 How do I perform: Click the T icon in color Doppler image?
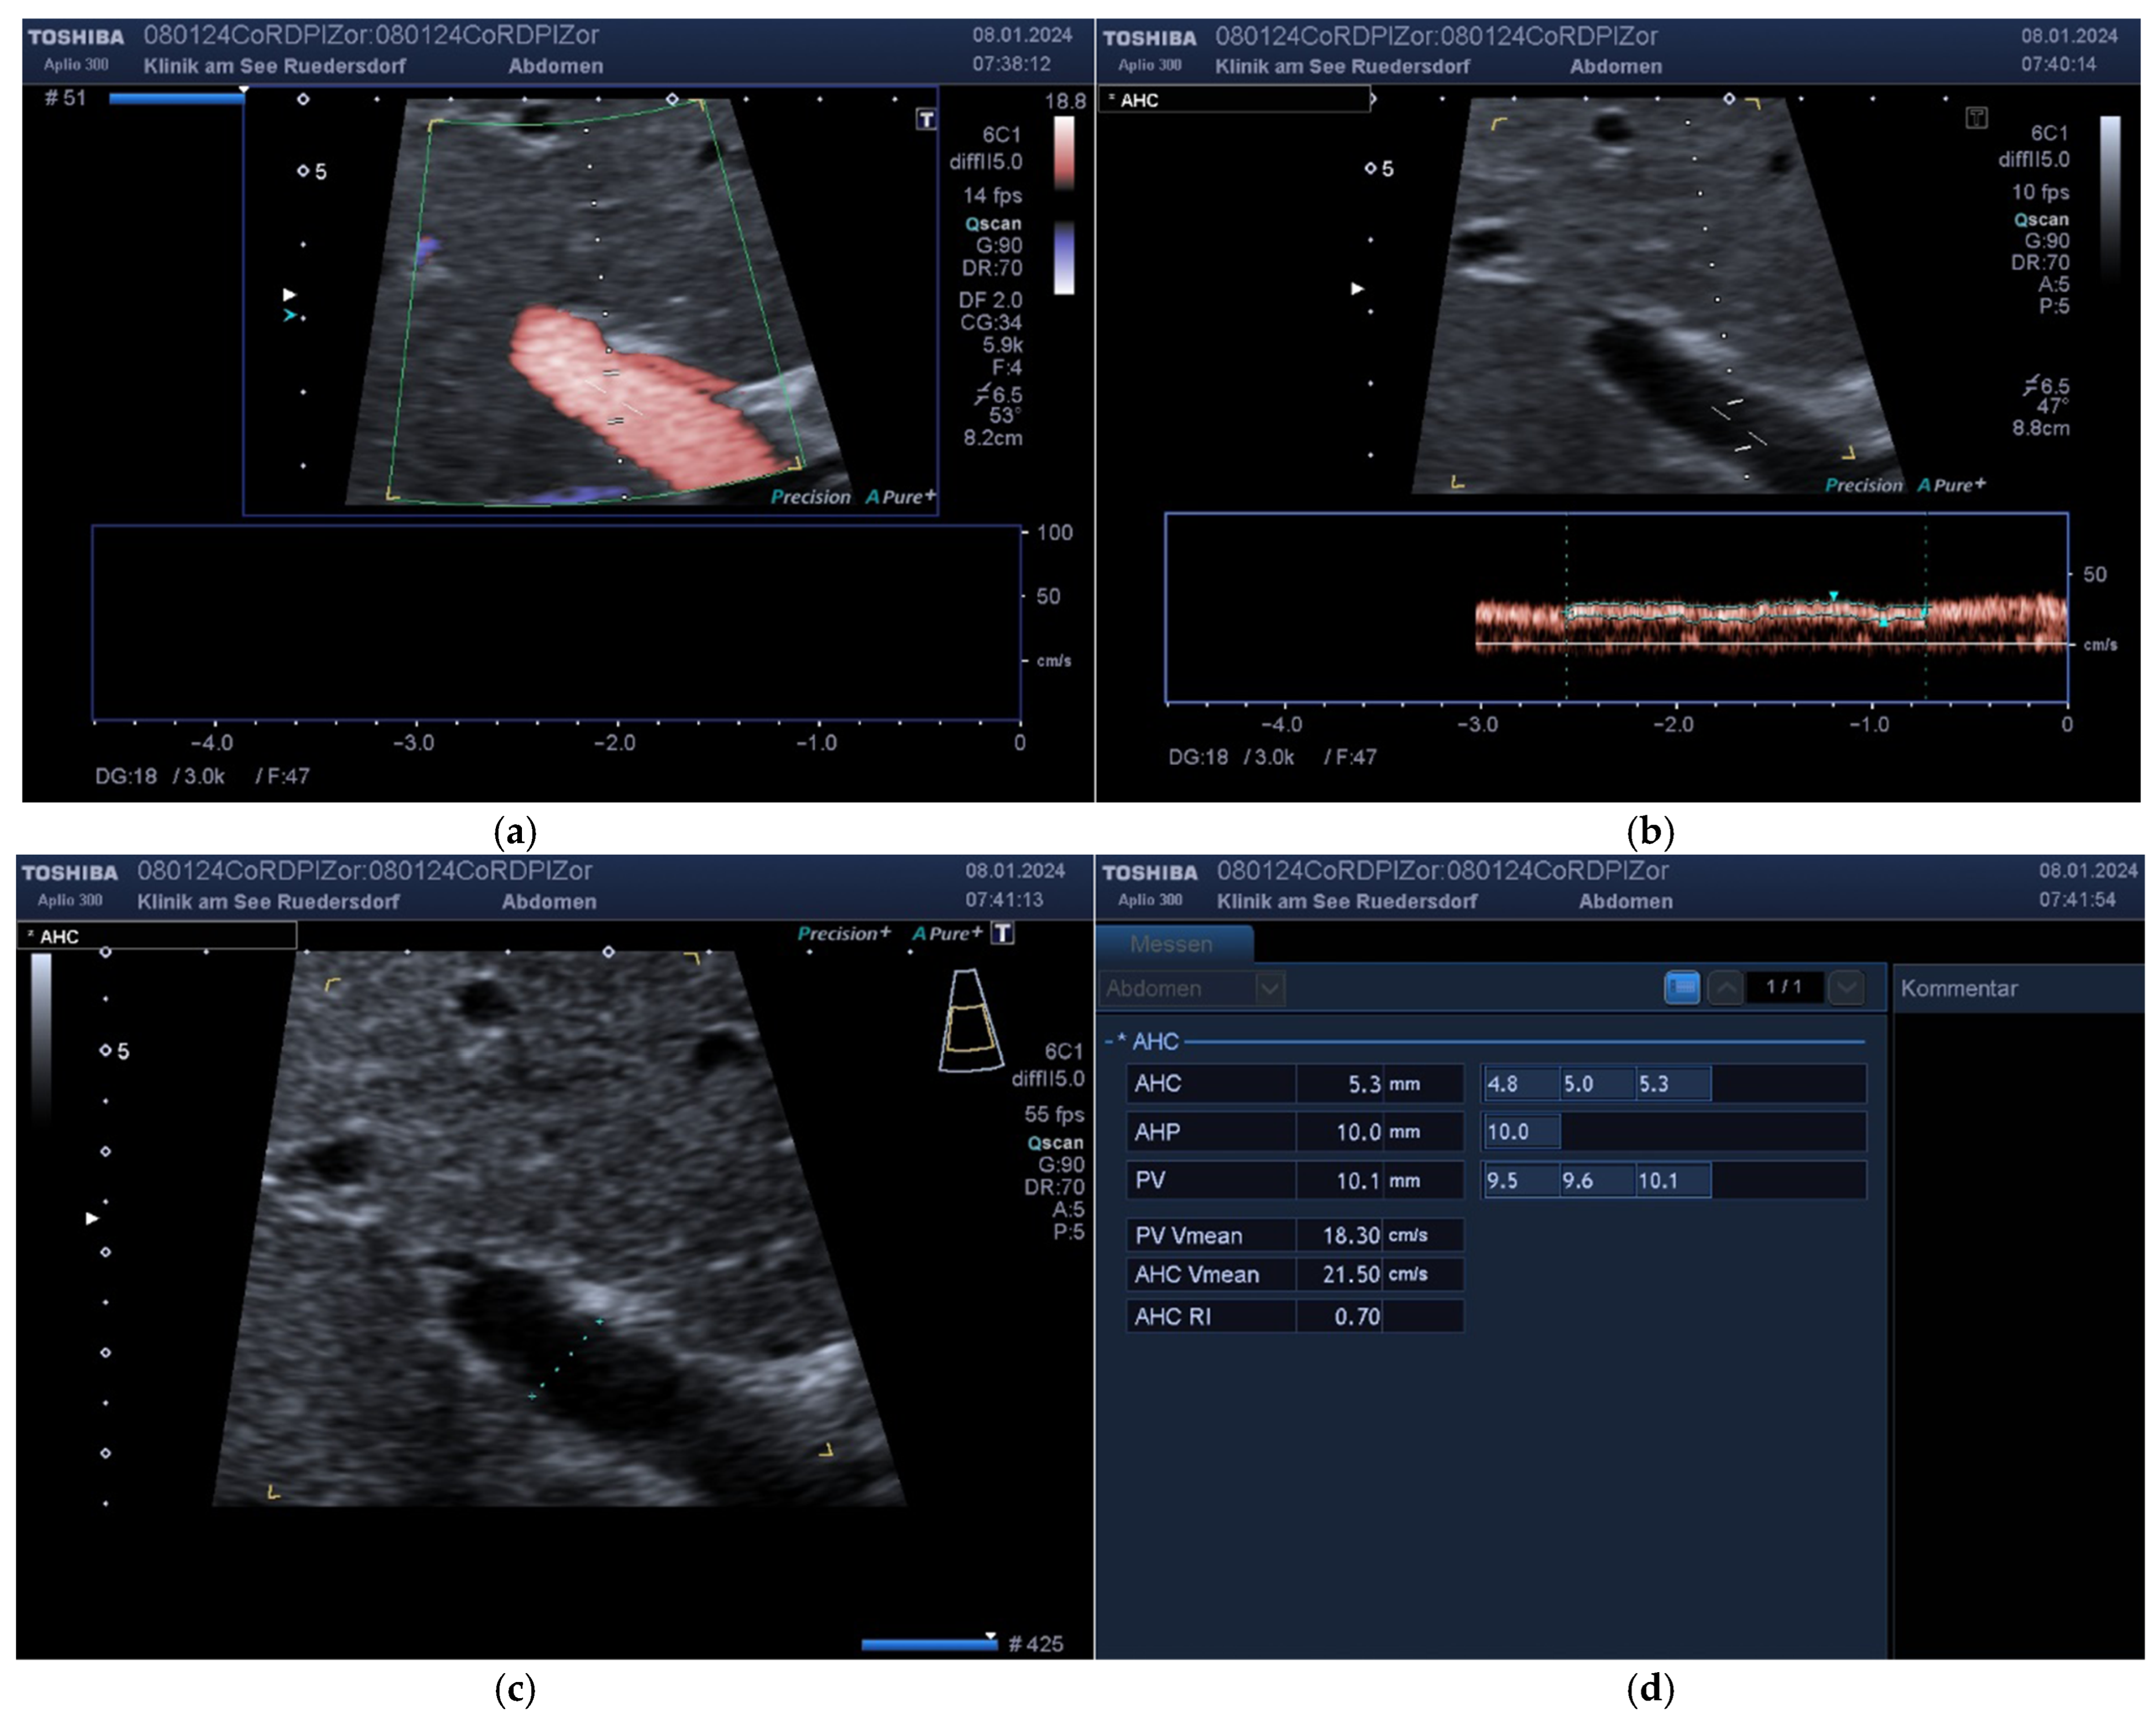pos(926,120)
